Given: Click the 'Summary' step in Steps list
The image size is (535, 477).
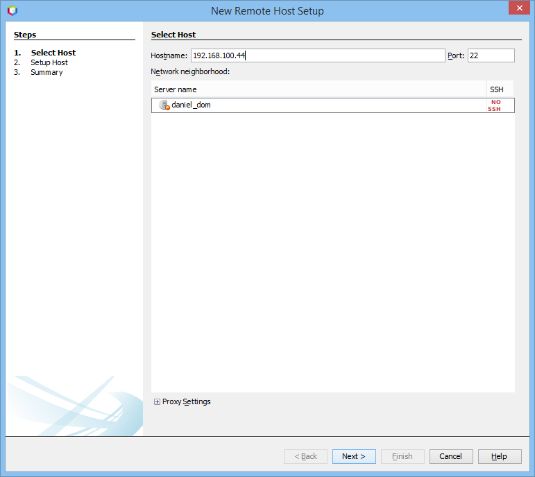Looking at the screenshot, I should [x=46, y=72].
